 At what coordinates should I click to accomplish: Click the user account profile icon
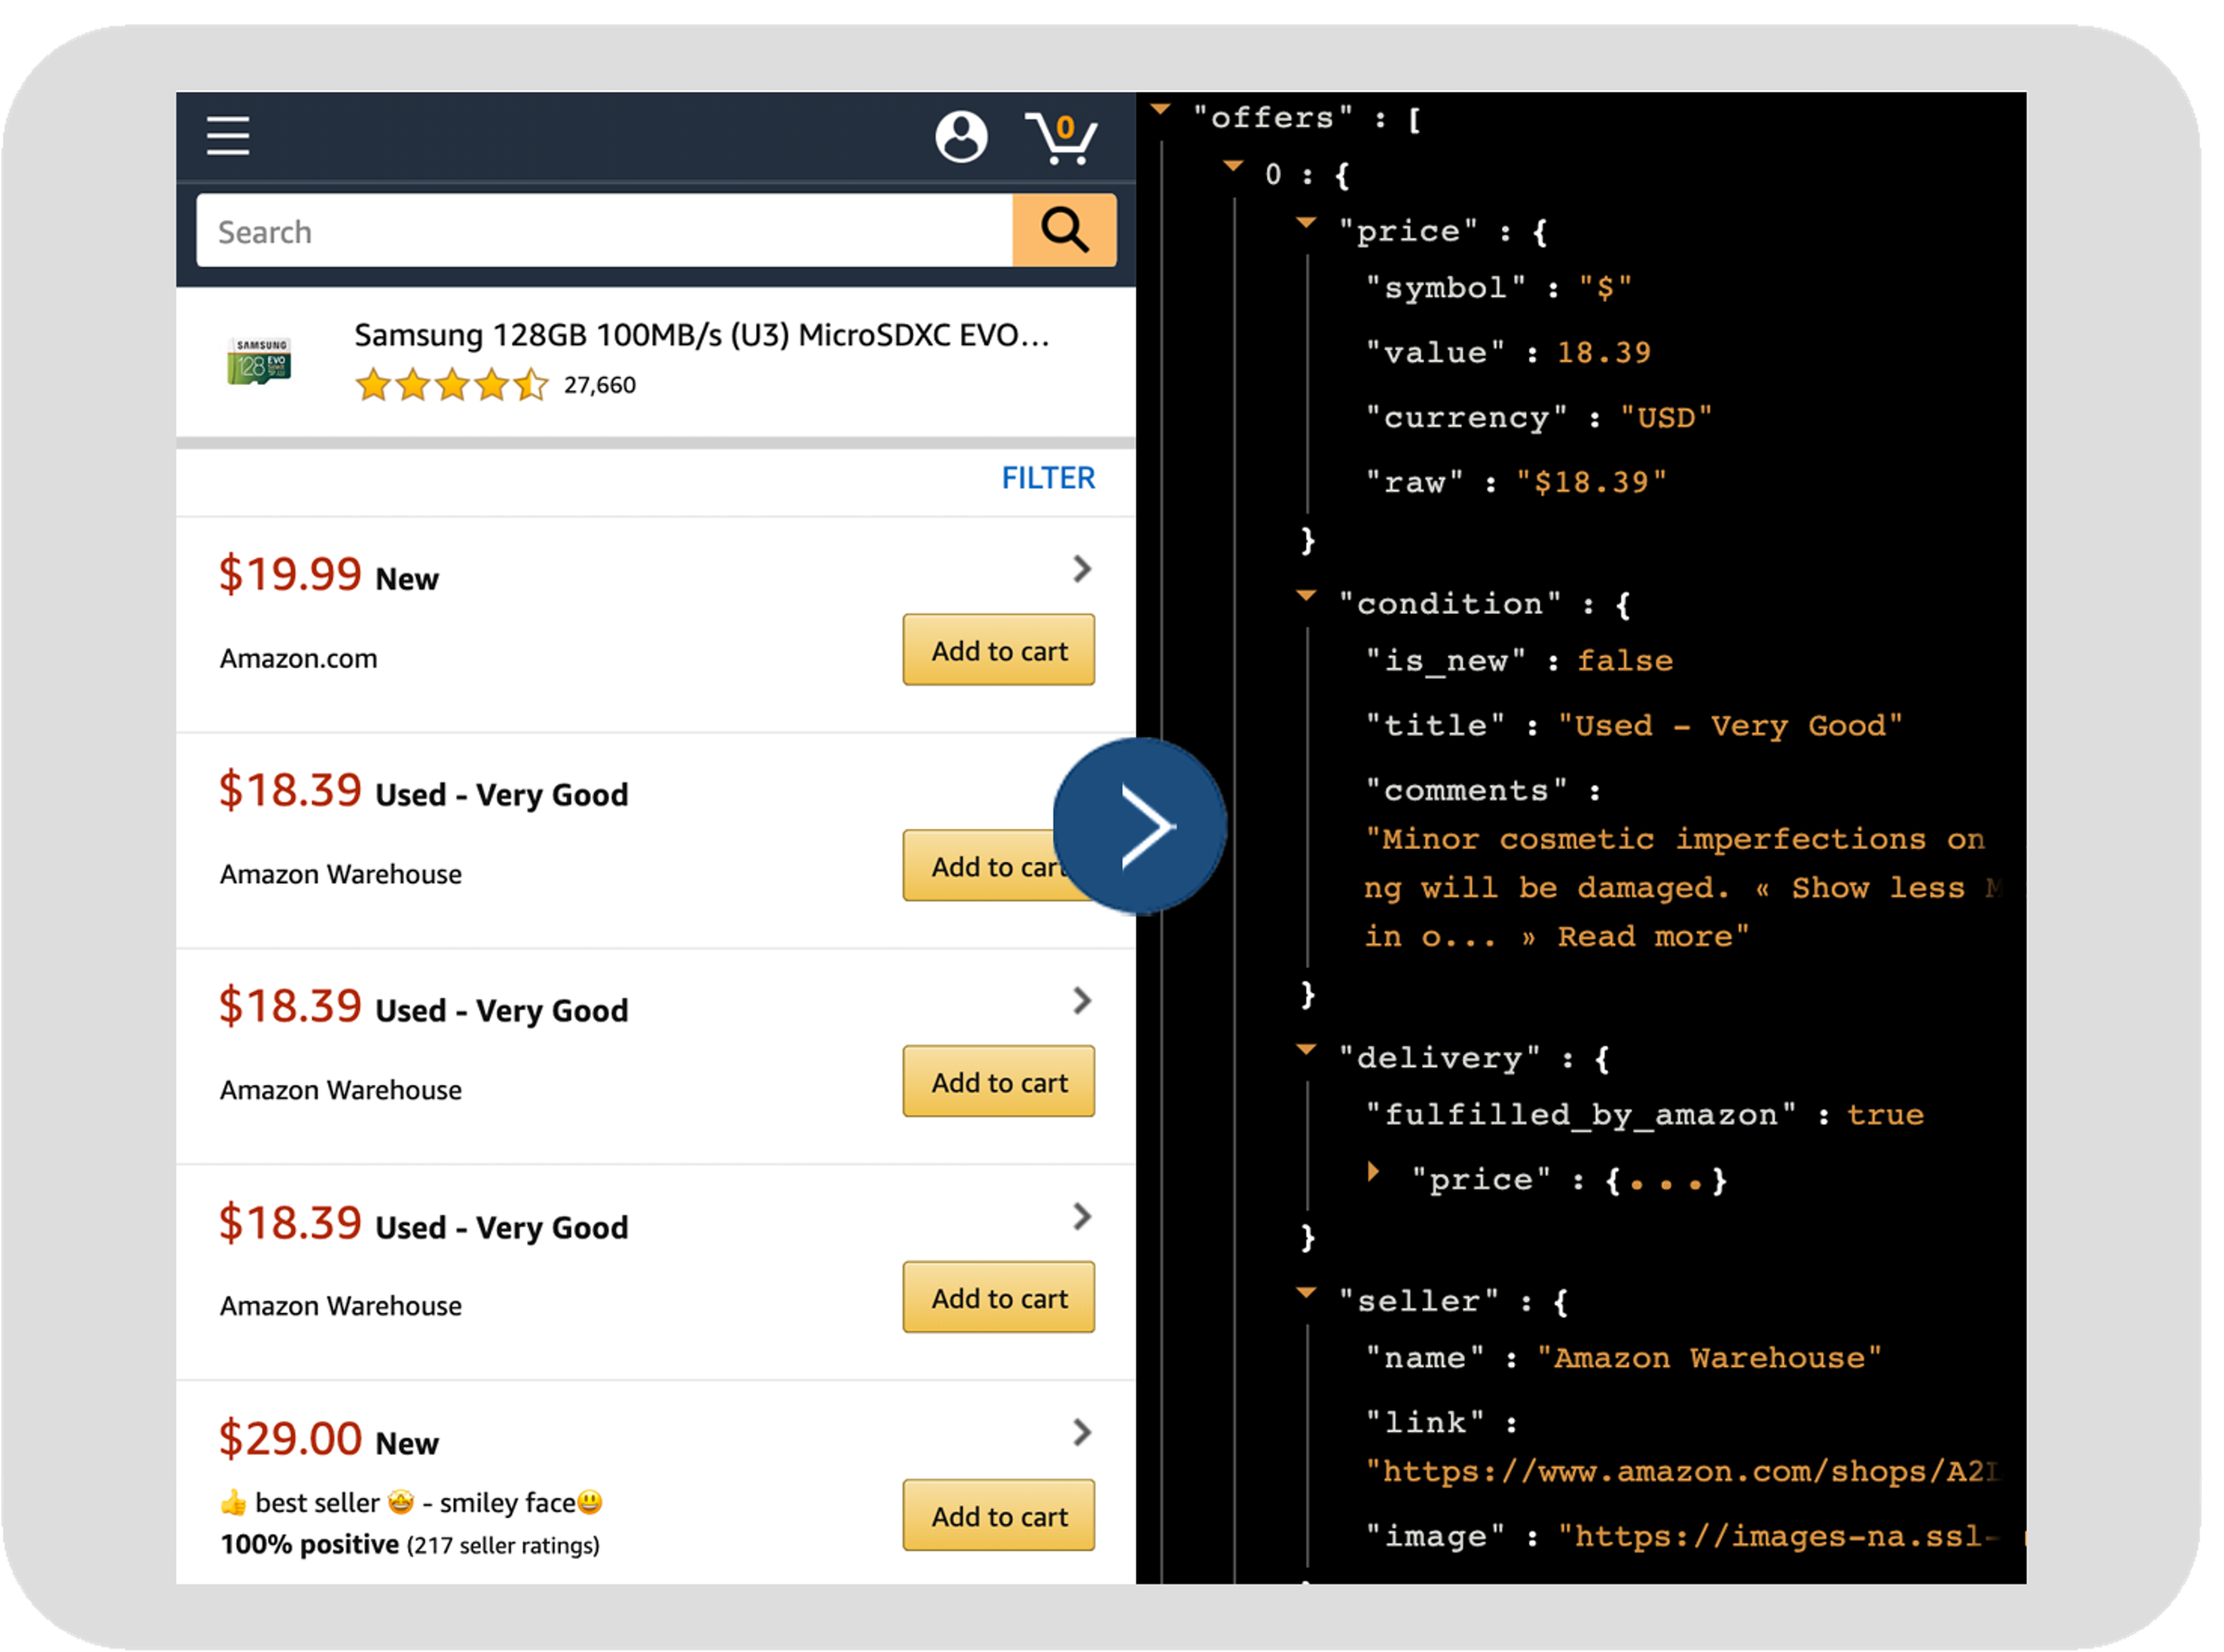click(961, 136)
